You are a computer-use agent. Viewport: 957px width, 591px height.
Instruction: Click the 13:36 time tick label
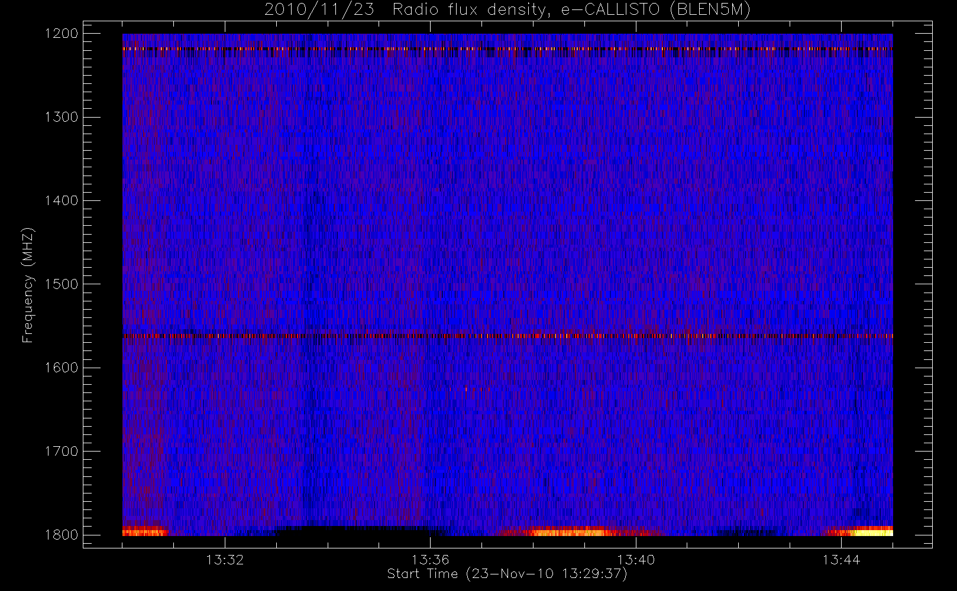tap(431, 560)
